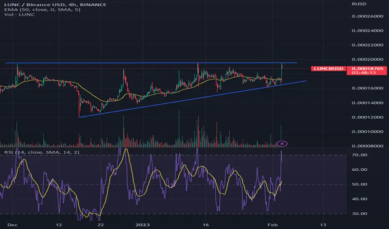The width and height of the screenshot is (389, 229).
Task: Click the 0.00010000 price axis label
Action: [x=367, y=132]
